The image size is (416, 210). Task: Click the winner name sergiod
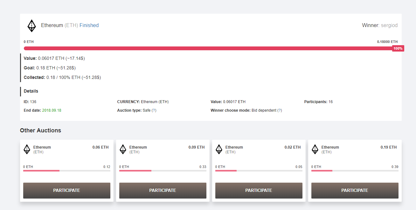pyautogui.click(x=389, y=25)
